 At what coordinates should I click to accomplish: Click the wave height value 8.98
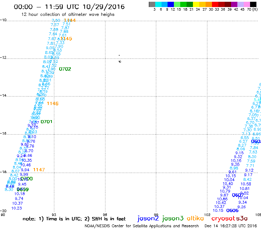234,168
